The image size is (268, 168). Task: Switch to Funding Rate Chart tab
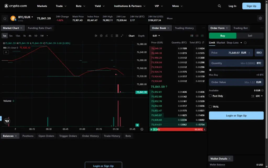tap(40, 28)
